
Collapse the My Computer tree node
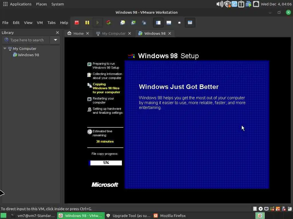point(5,48)
